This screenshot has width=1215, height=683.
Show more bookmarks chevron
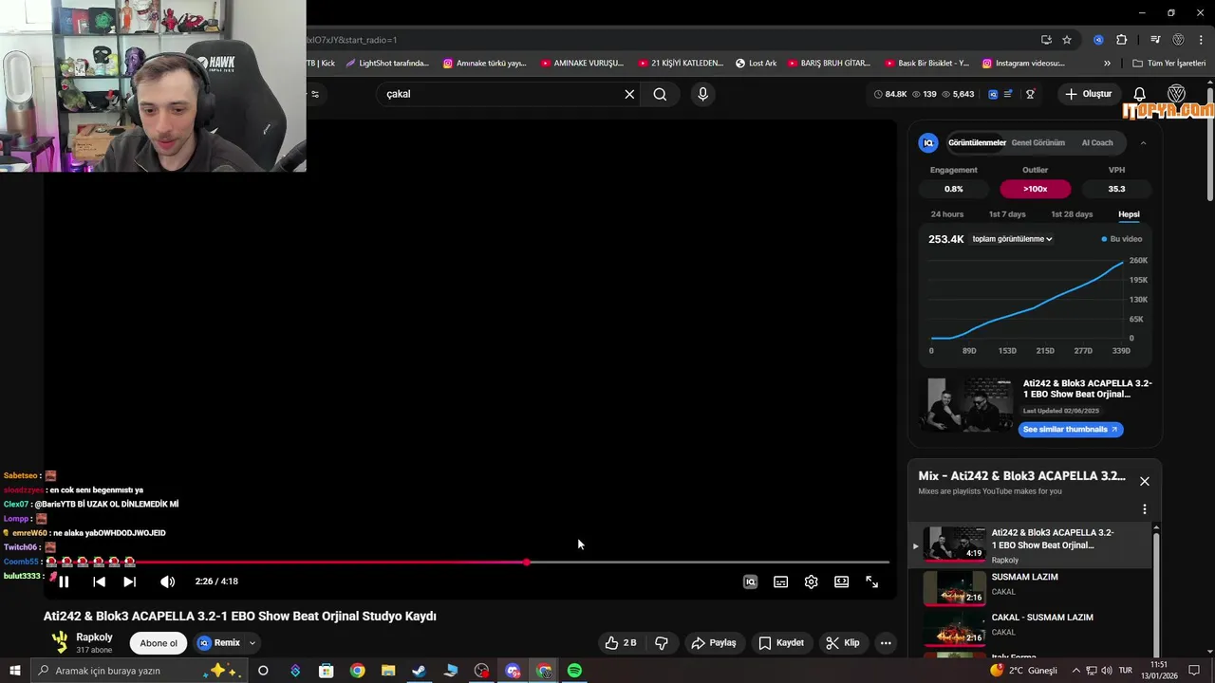1107,64
